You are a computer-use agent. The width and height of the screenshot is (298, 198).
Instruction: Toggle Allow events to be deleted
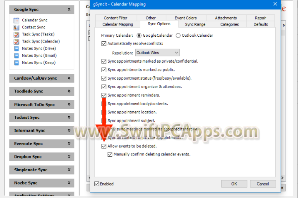104,146
